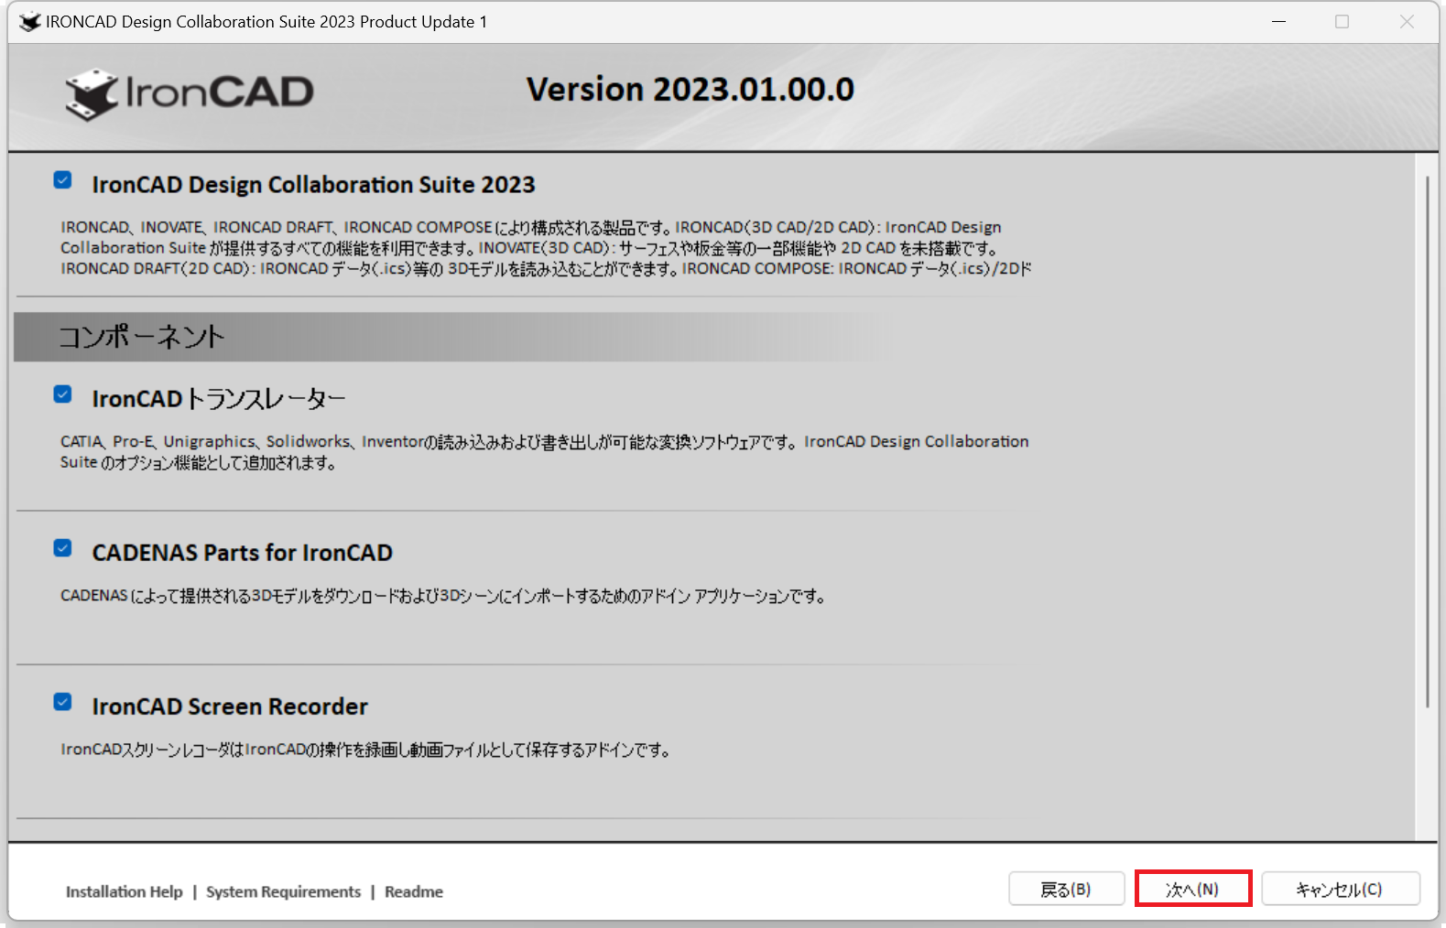Click the コンポーネント section header bar
The image size is (1446, 928).
449,337
